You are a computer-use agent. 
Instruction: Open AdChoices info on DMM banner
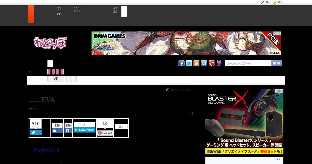275,34
